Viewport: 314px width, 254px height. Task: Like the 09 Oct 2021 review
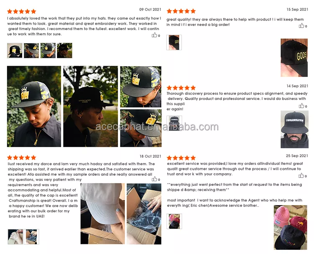click(x=154, y=36)
